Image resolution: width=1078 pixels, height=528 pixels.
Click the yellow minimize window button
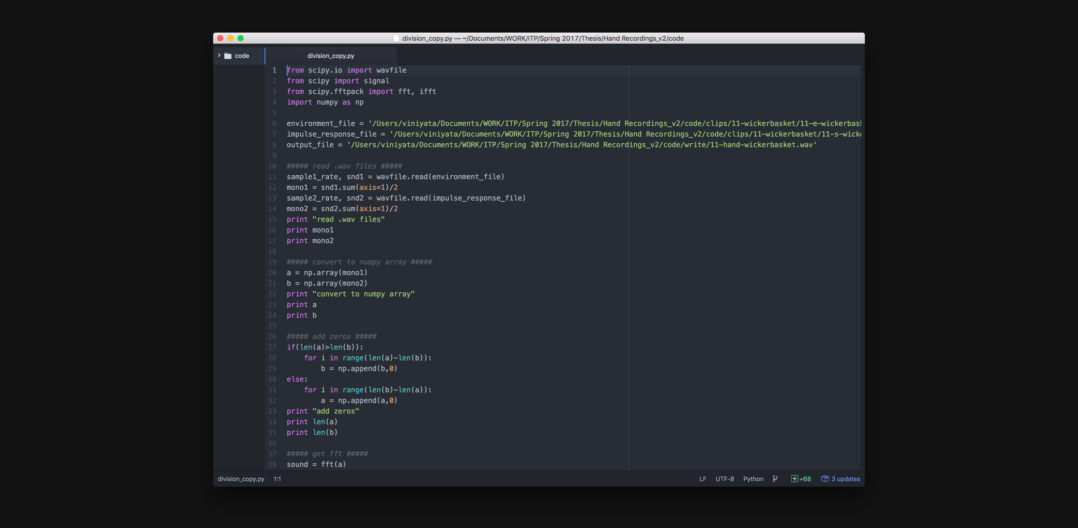pos(230,38)
